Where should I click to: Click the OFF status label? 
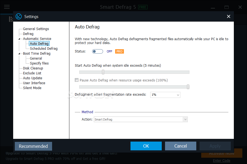coord(109,51)
